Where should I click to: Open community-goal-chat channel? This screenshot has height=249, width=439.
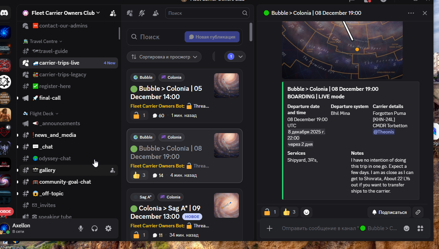pos(69,182)
